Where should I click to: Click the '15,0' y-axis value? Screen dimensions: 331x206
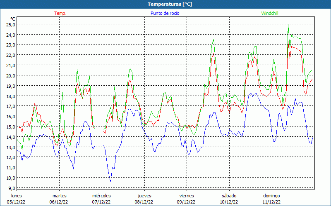[x=11, y=127]
